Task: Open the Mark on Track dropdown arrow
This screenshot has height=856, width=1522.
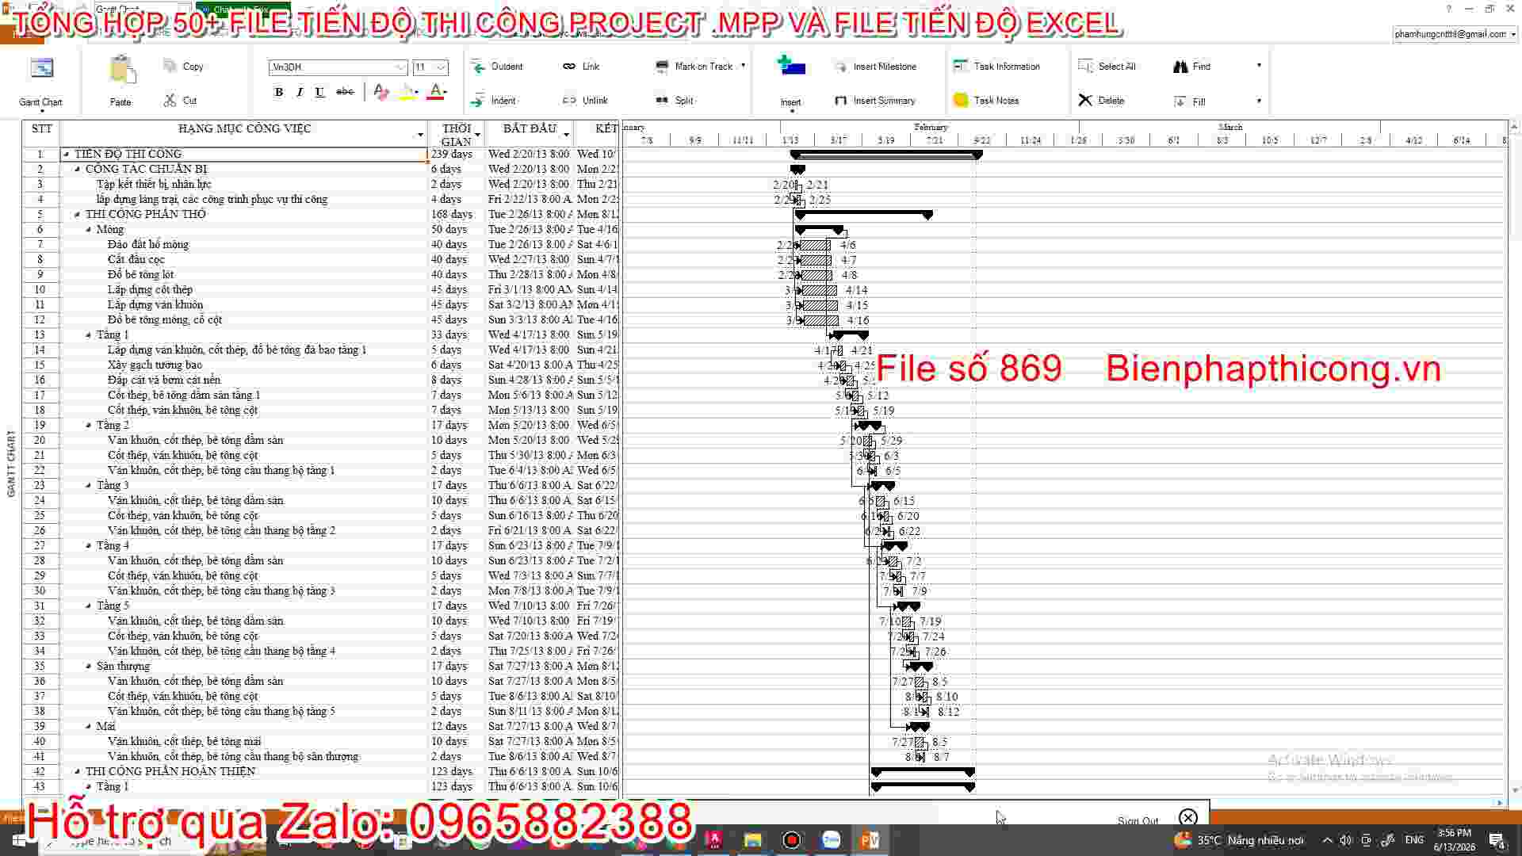Action: (743, 66)
